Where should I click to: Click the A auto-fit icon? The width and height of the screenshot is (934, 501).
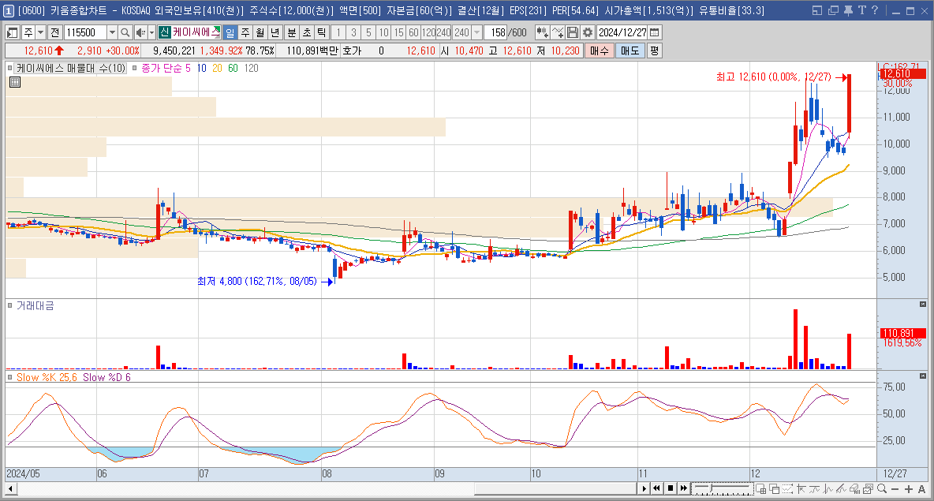pyautogui.click(x=921, y=489)
